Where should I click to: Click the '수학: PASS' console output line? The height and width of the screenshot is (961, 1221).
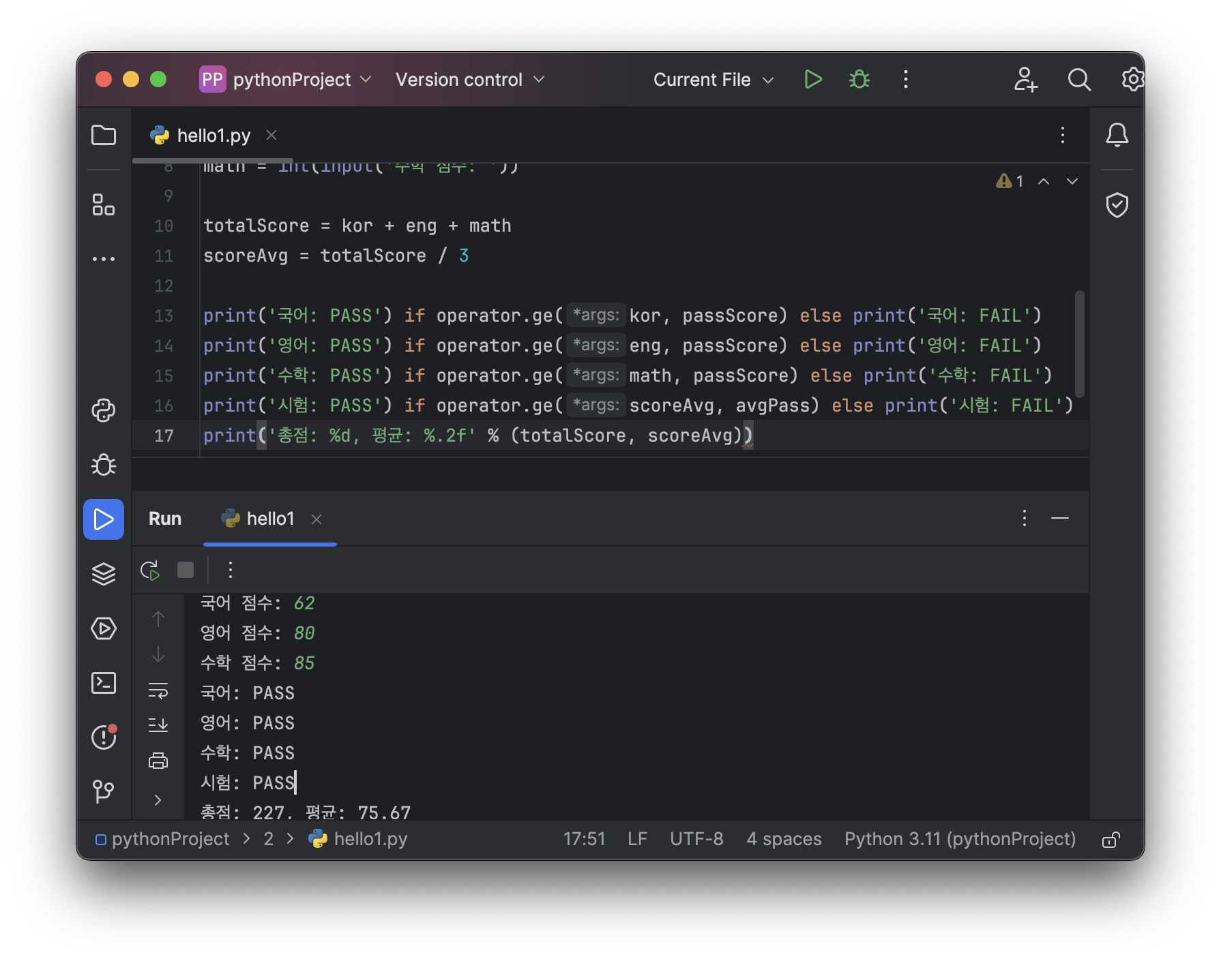tap(248, 752)
